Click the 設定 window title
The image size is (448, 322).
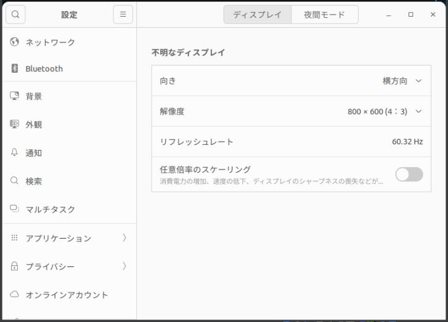pyautogui.click(x=69, y=15)
